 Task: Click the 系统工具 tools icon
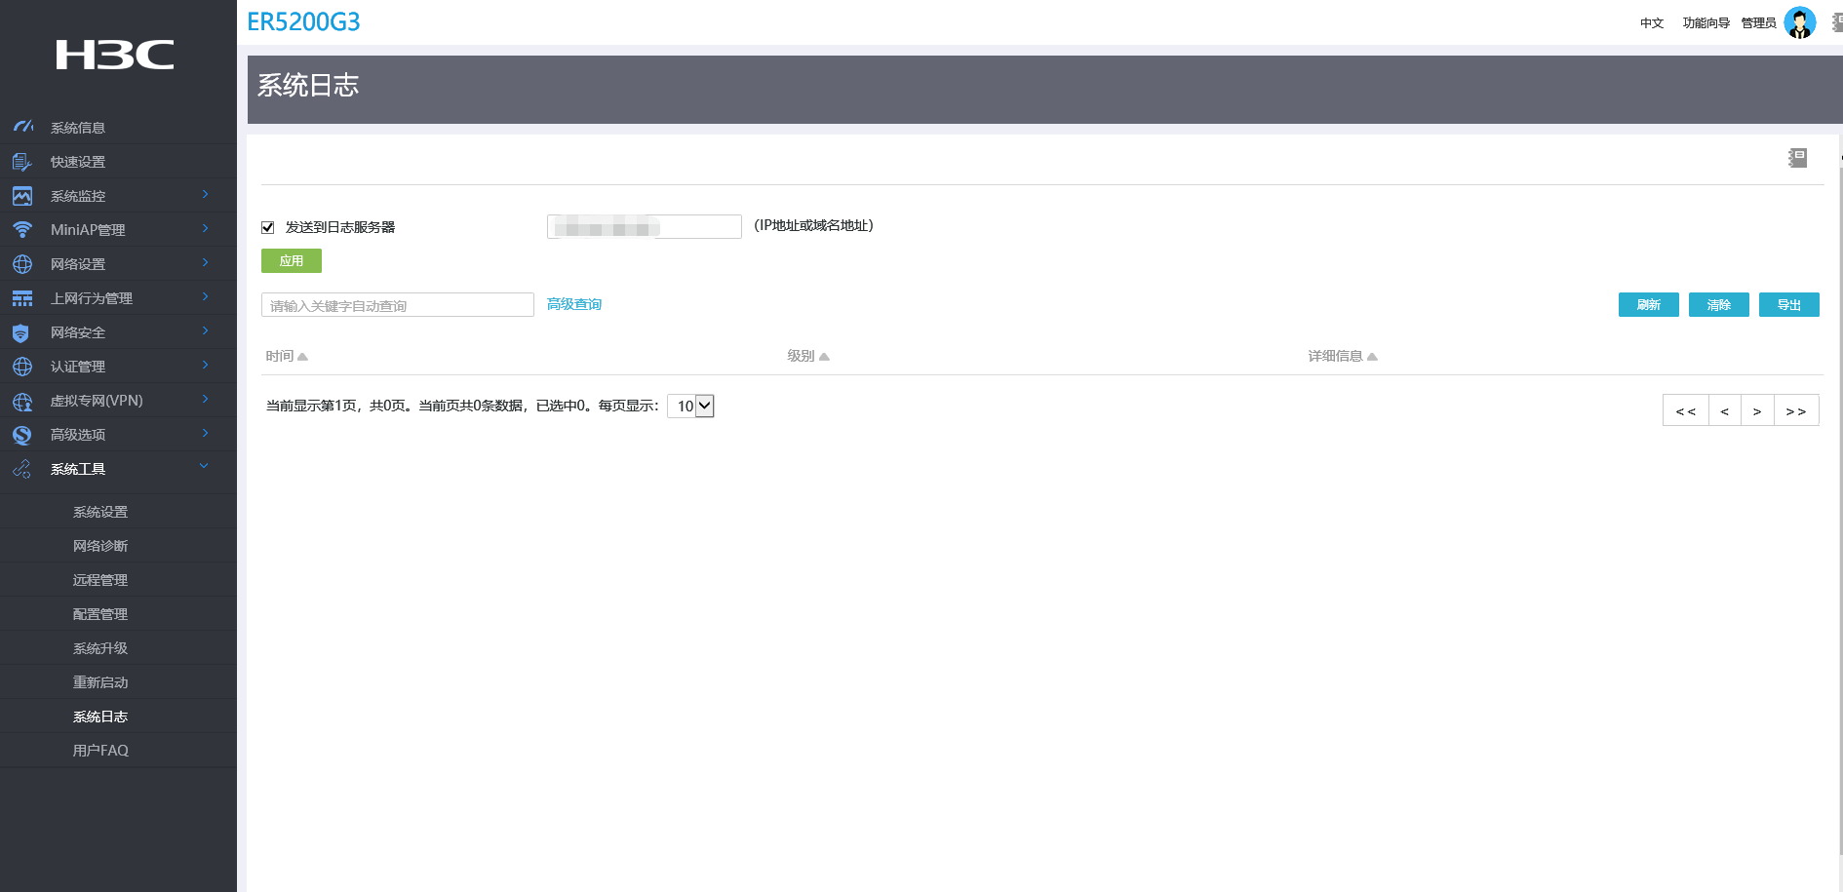pyautogui.click(x=22, y=470)
